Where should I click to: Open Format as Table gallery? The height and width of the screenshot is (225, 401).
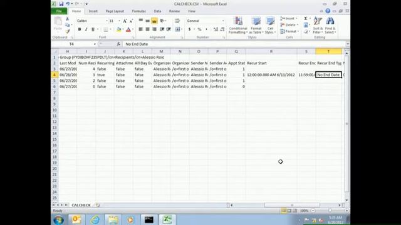(256, 25)
